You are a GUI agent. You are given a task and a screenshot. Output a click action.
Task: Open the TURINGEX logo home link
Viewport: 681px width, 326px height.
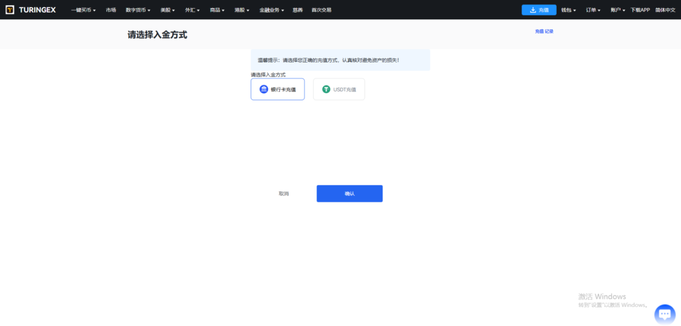click(31, 9)
